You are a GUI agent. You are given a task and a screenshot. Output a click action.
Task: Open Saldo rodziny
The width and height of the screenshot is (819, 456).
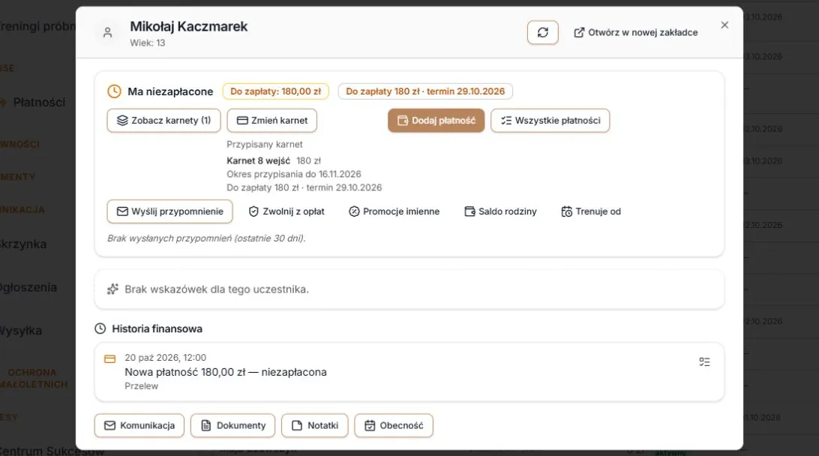500,211
